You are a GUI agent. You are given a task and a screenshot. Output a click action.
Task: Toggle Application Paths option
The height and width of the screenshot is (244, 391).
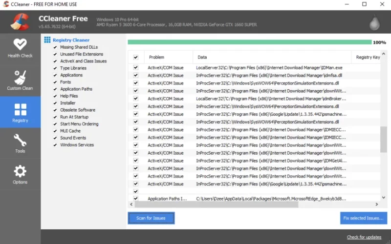click(x=55, y=89)
